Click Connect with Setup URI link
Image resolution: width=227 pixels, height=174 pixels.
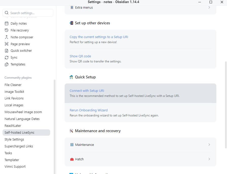click(87, 91)
